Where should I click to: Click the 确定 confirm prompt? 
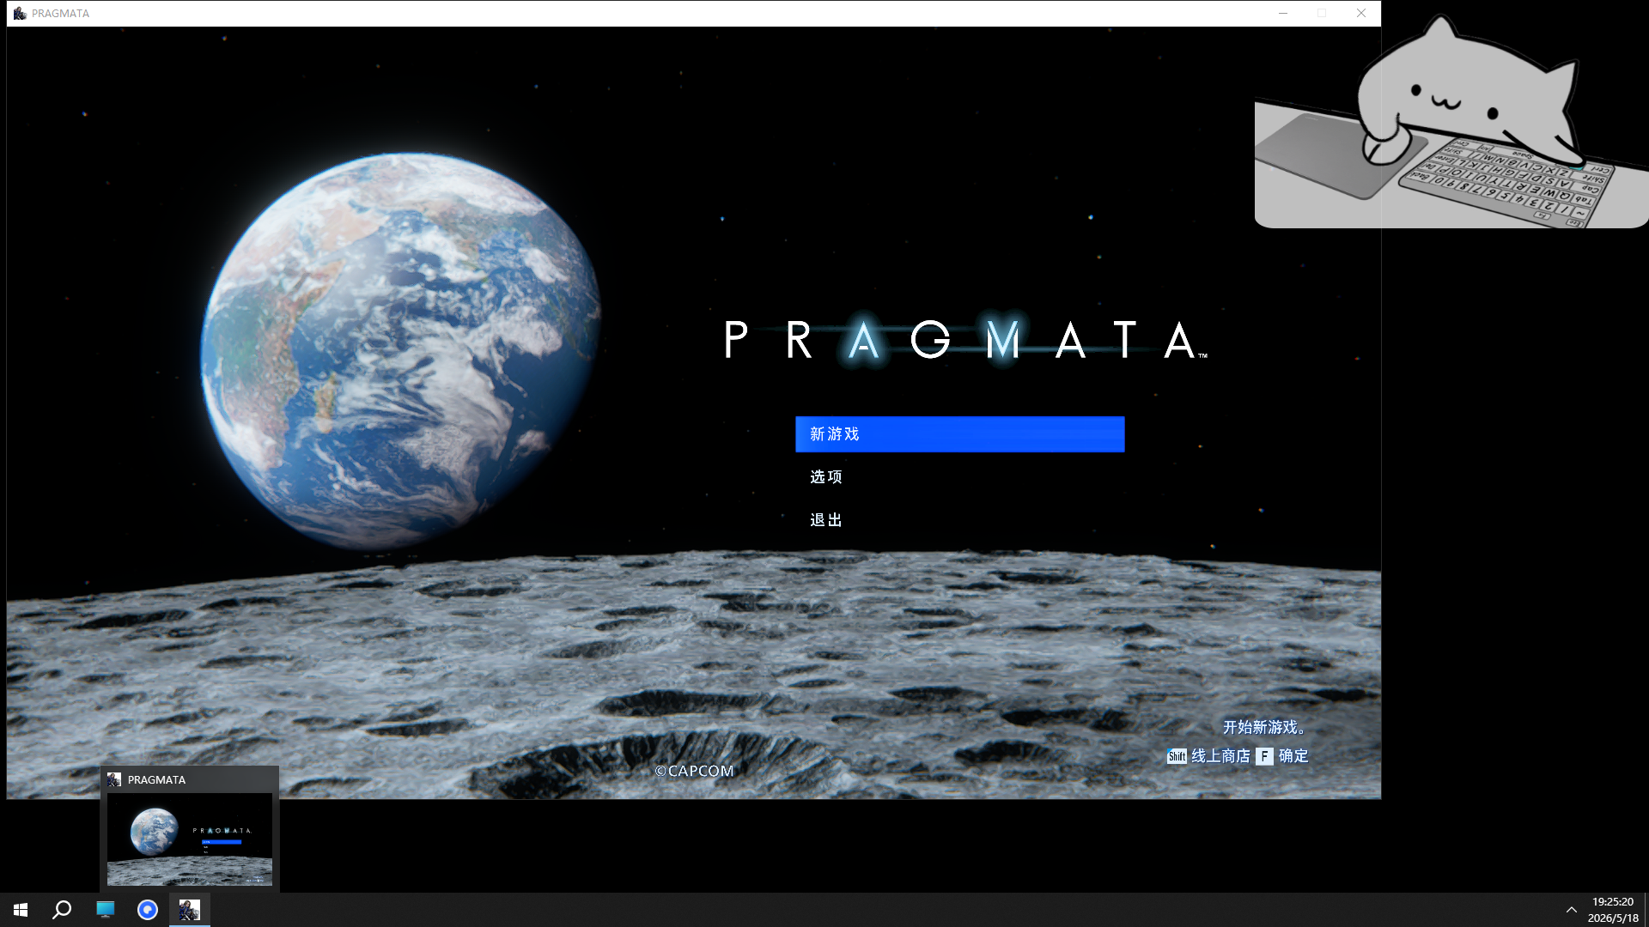click(x=1293, y=756)
